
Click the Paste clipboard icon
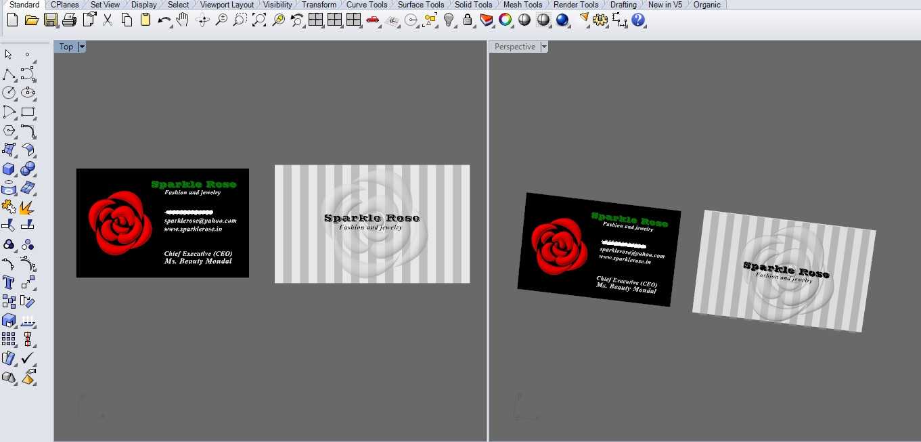coord(145,20)
